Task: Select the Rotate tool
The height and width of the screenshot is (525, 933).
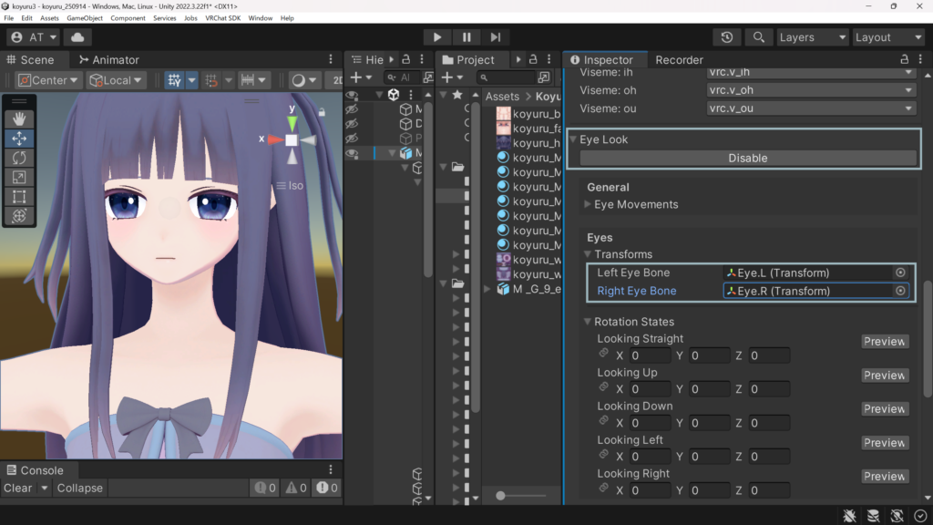Action: pyautogui.click(x=19, y=158)
